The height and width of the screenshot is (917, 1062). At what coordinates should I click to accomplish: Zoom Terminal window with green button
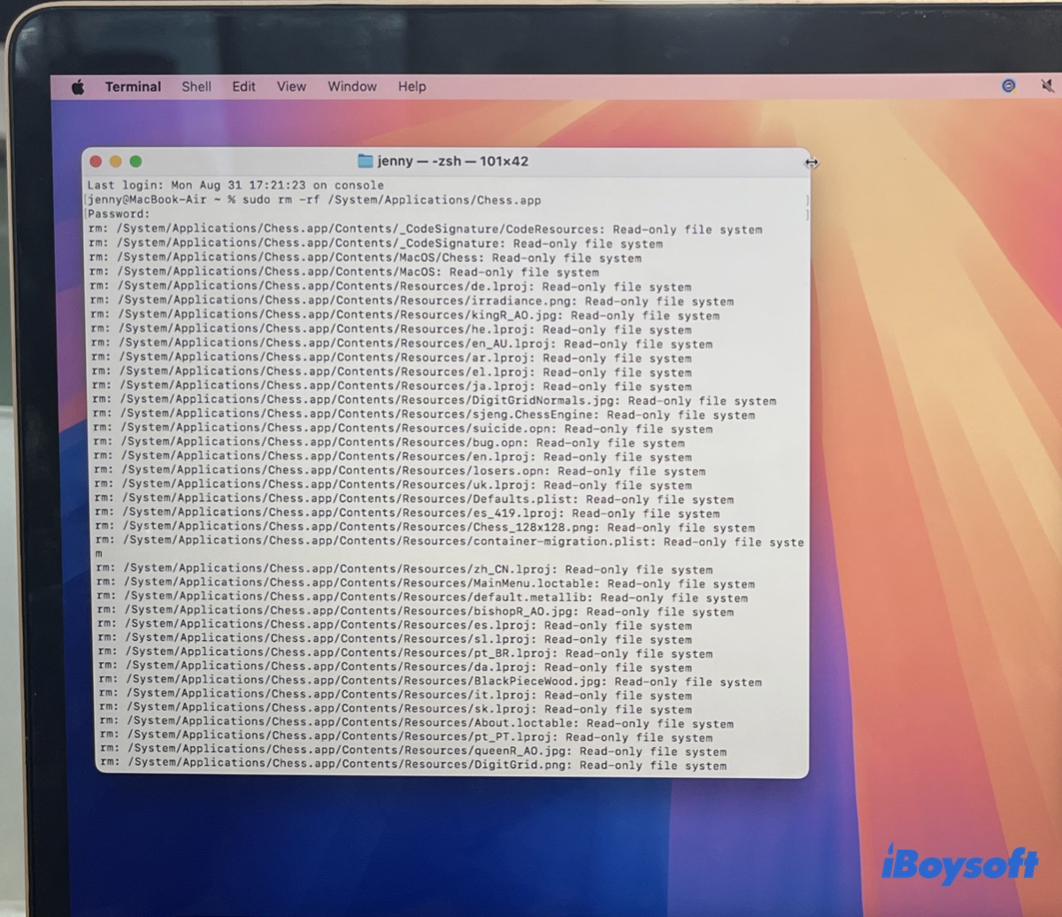135,161
